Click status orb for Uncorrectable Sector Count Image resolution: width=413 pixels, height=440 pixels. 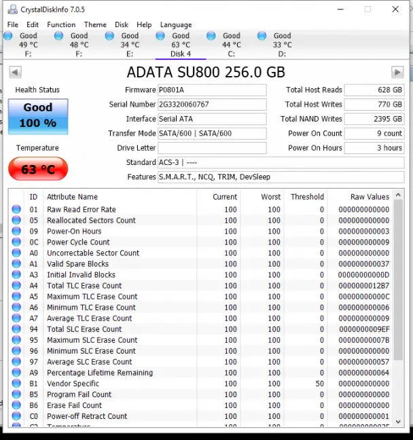16,253
